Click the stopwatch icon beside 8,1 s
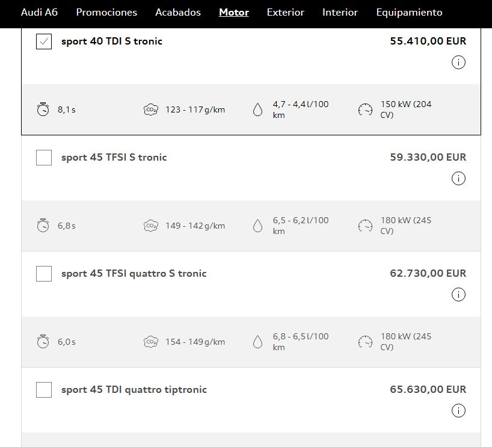 point(43,109)
